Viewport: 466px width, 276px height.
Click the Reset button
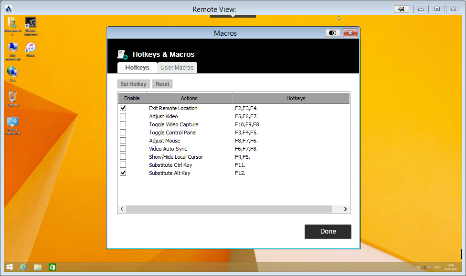[162, 84]
